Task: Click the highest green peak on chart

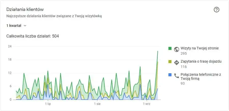Action: tap(158, 51)
